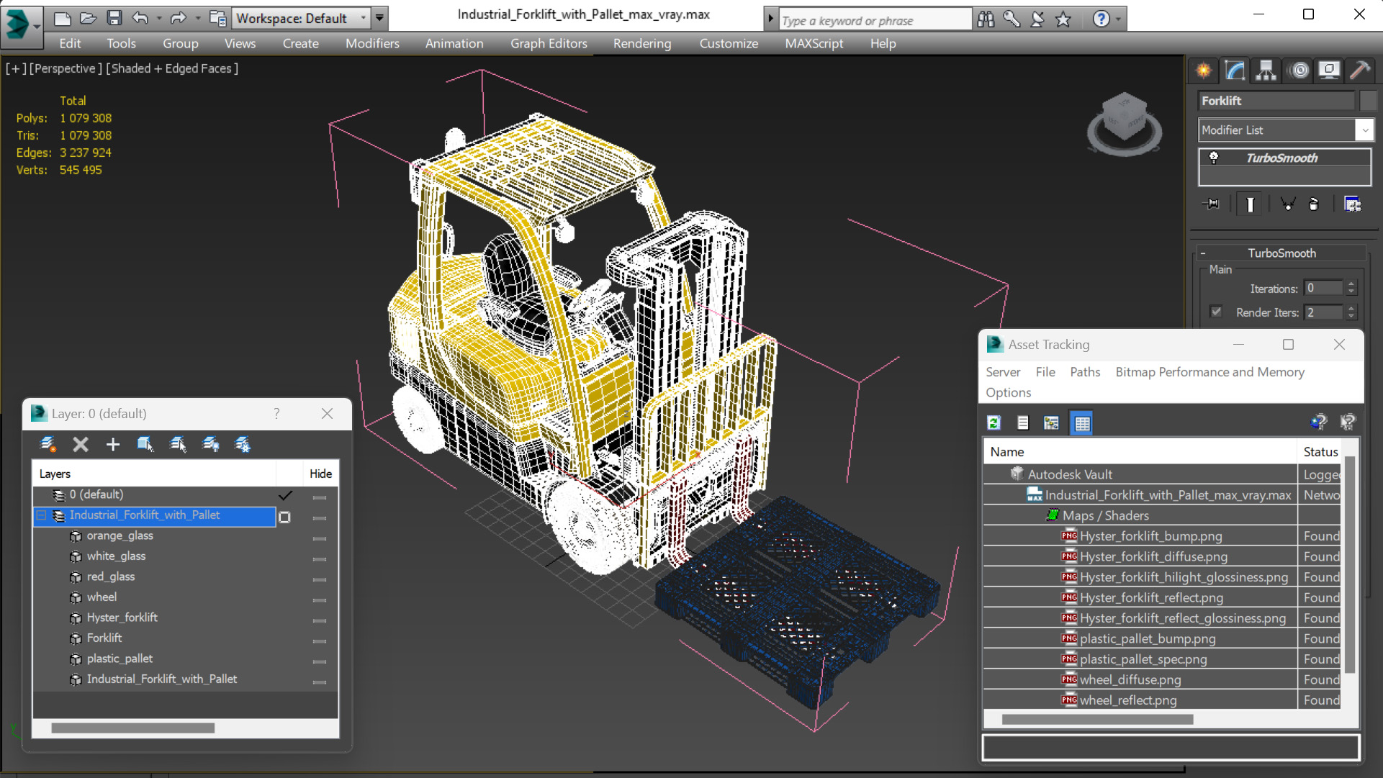Open Bitmap Performance and Memory menu

(x=1209, y=372)
